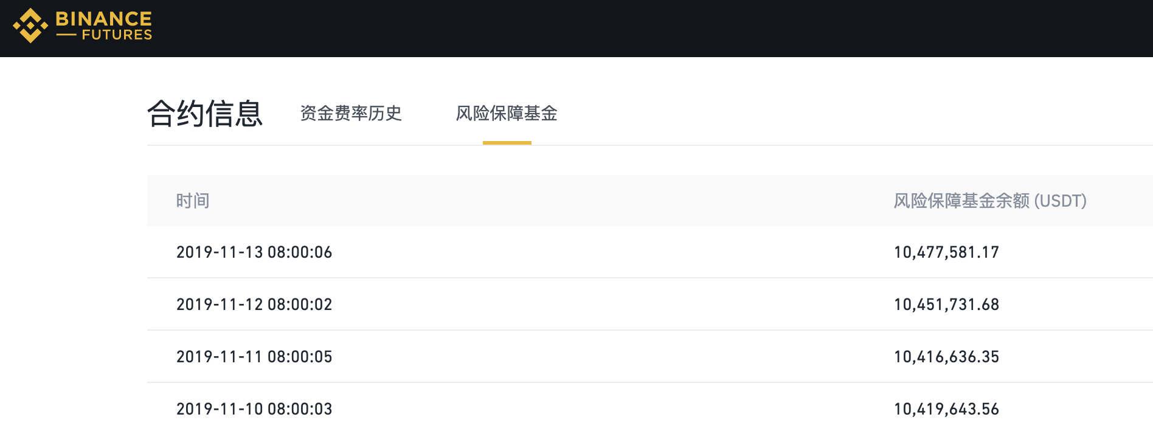Click the balance value 10,477,581.17
The height and width of the screenshot is (434, 1153).
[946, 252]
